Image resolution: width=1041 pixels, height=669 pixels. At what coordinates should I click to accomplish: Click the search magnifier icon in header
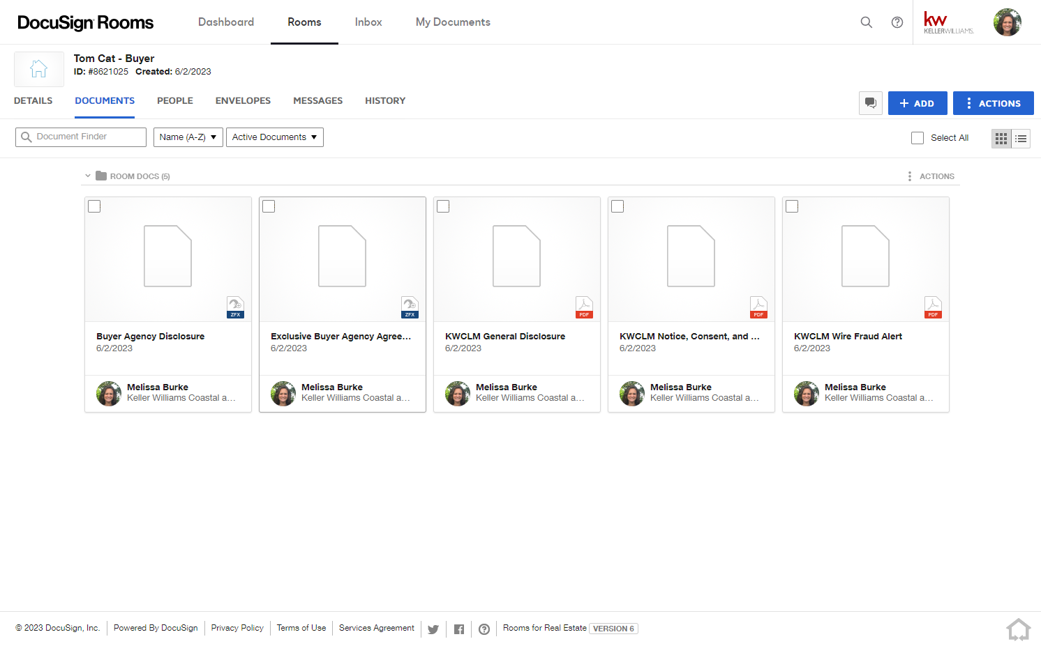pyautogui.click(x=867, y=22)
